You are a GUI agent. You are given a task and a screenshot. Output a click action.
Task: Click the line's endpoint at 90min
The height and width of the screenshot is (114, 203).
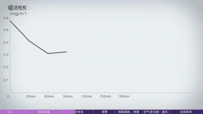[x=66, y=52]
